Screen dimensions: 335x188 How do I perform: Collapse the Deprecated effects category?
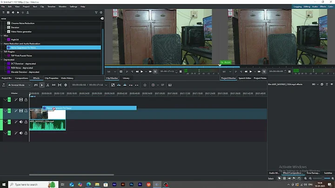pyautogui.click(x=2, y=60)
